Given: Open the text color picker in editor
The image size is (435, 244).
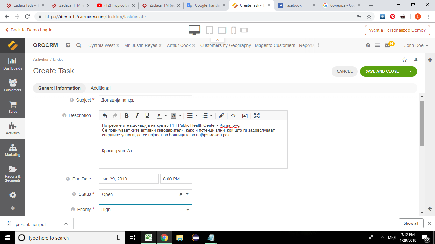Looking at the screenshot, I should click(161, 116).
